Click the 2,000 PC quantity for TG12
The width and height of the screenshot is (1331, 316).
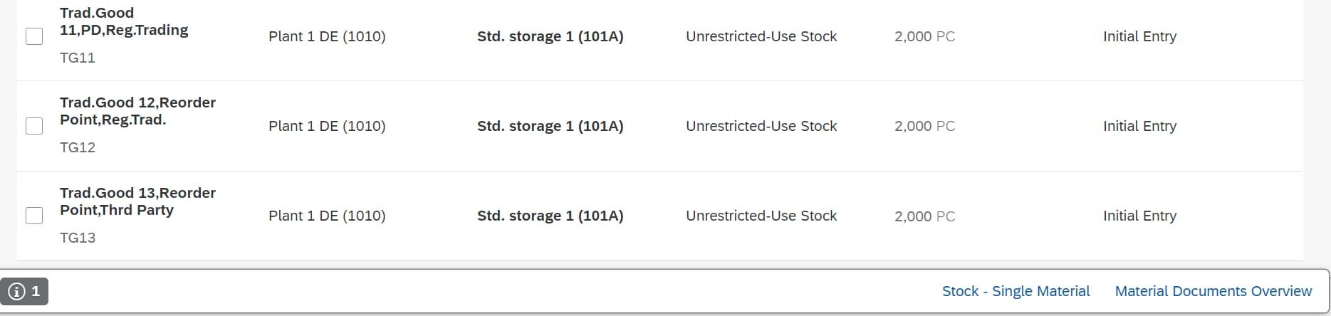click(924, 126)
